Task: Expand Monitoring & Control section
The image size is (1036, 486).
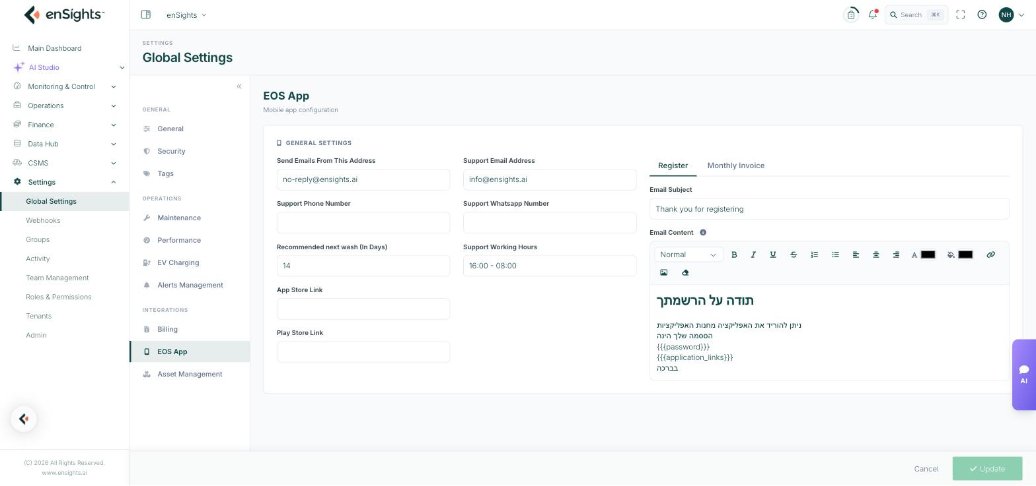Action: (x=64, y=86)
